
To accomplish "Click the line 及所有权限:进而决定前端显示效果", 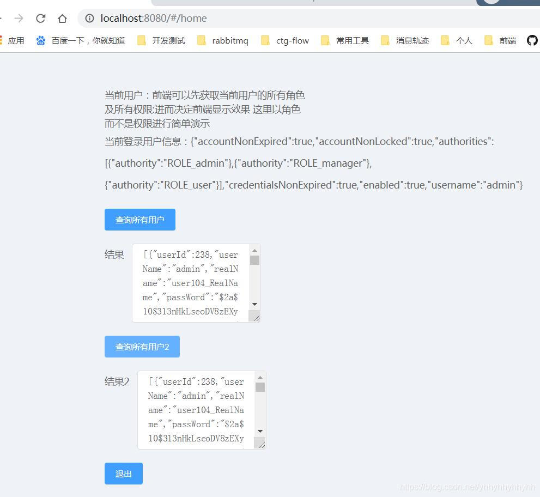I will [203, 110].
